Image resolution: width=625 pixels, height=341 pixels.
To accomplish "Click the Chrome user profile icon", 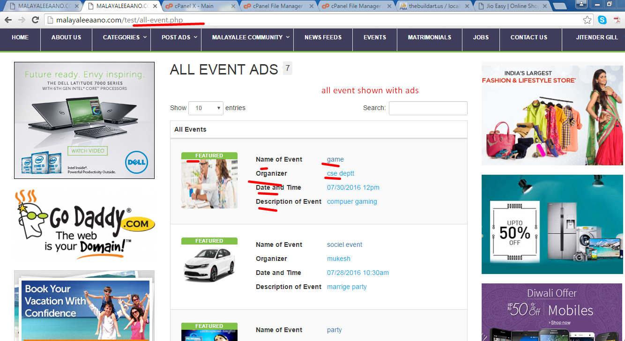I will pyautogui.click(x=581, y=4).
